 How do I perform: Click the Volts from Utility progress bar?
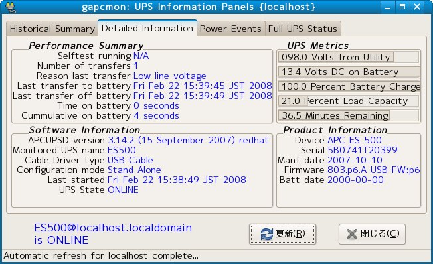[349, 58]
